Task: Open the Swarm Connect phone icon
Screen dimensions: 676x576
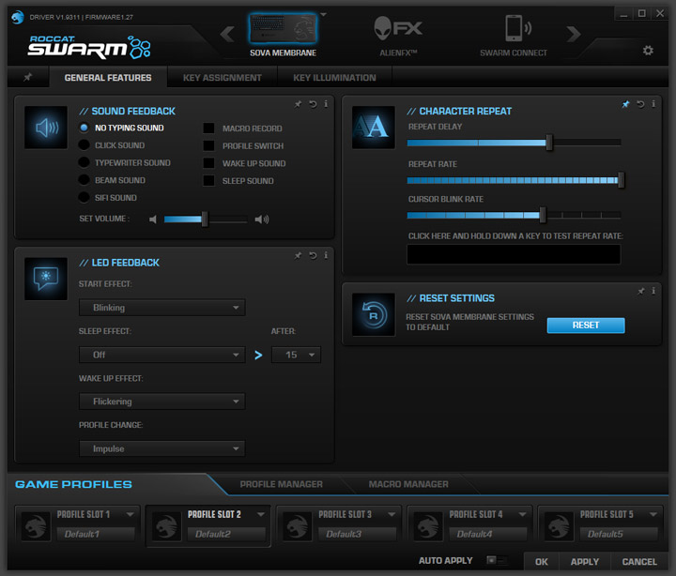Action: click(x=517, y=28)
